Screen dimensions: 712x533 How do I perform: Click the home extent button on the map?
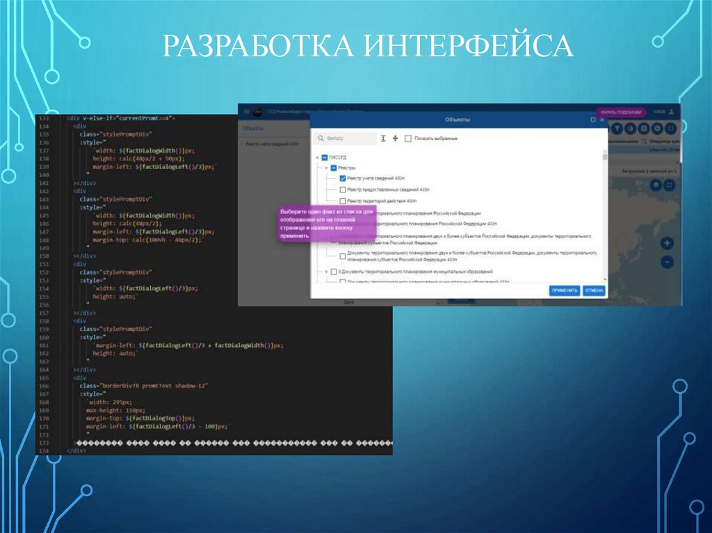pos(656,185)
